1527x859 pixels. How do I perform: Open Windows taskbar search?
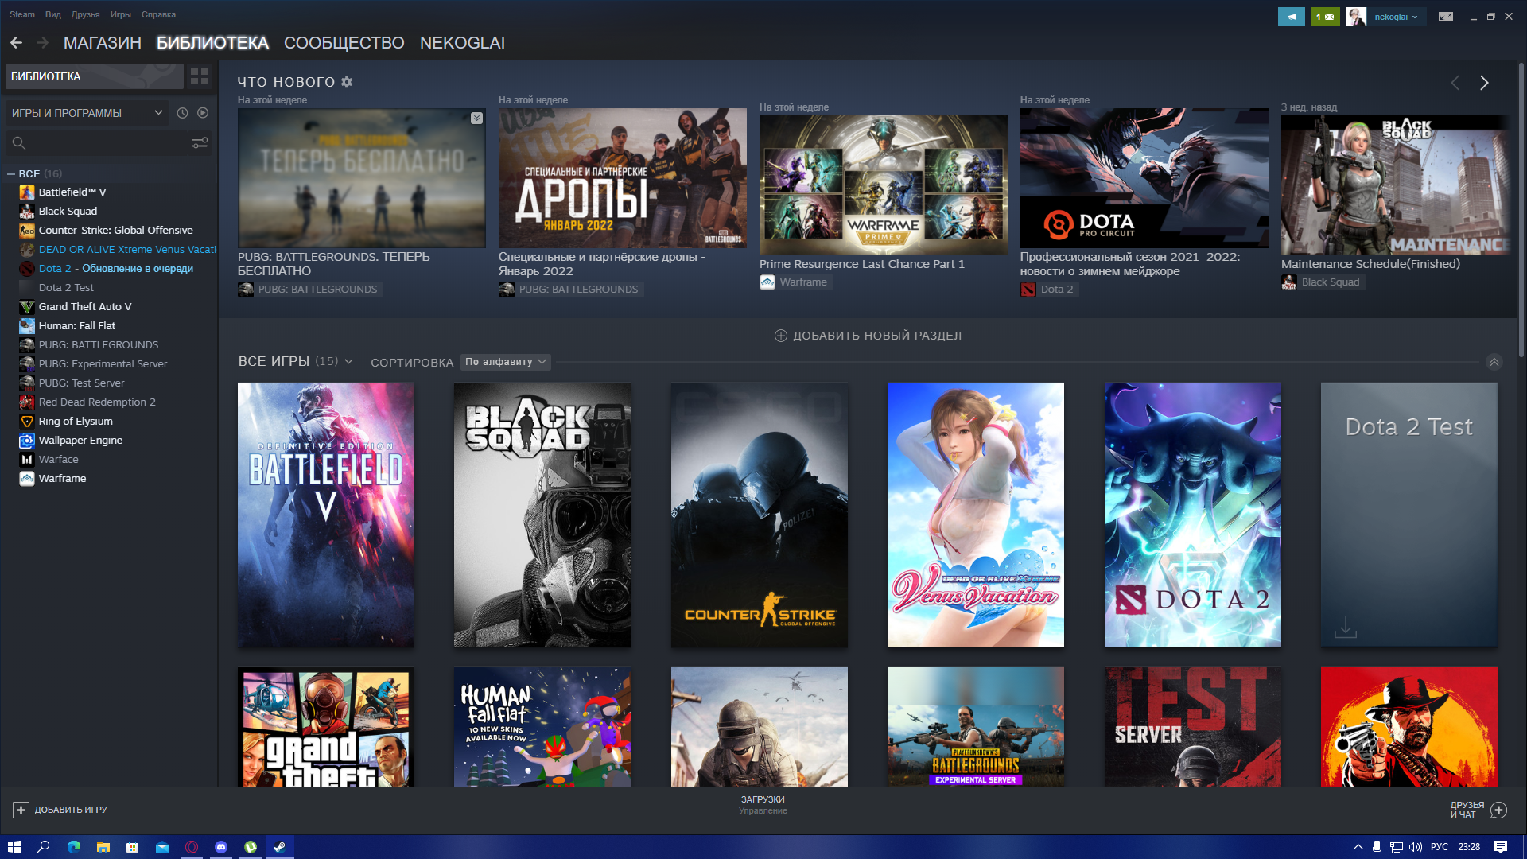point(44,847)
